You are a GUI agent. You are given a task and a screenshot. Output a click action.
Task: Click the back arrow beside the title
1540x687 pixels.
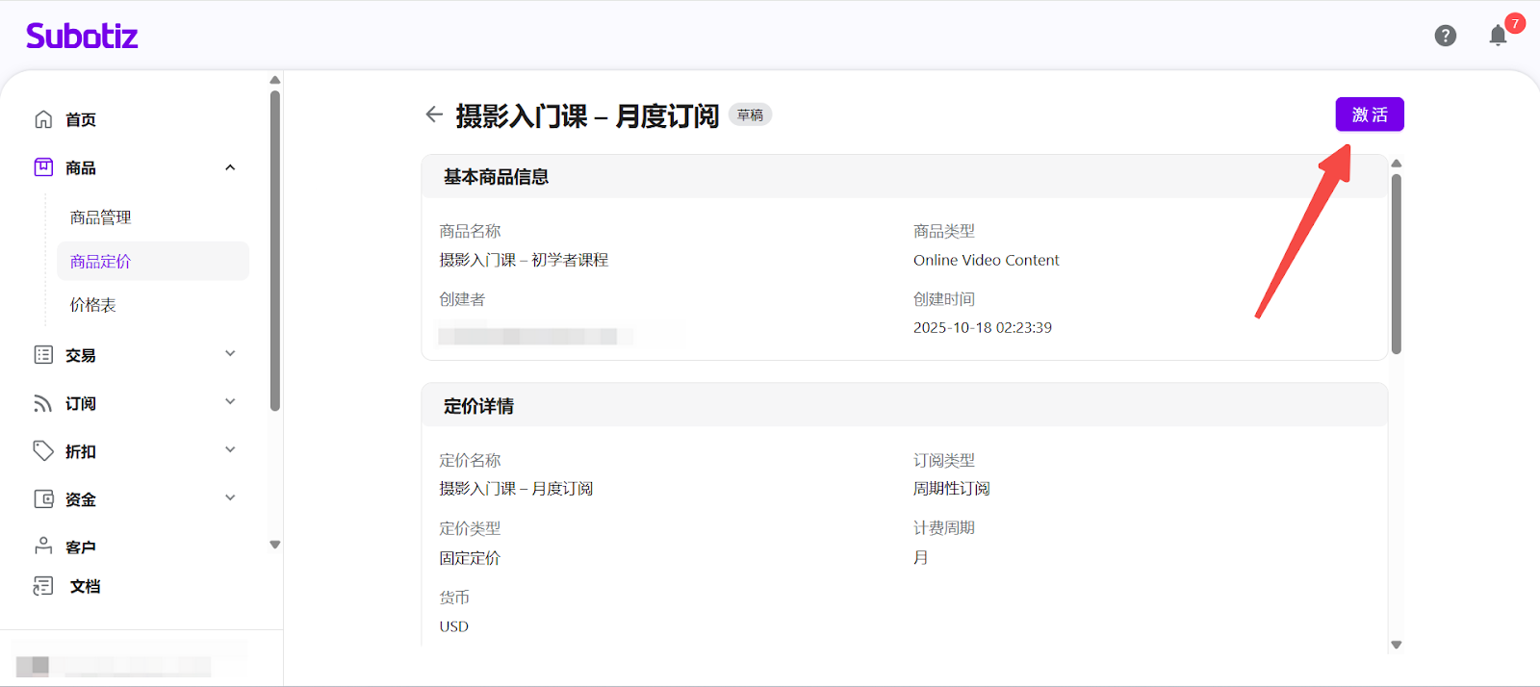434,114
